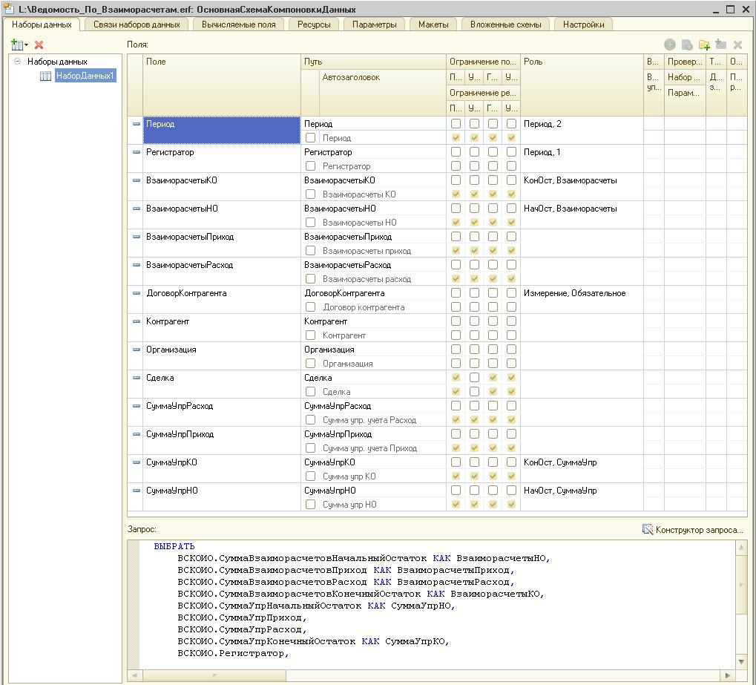Toggle autoheader checkbox for Сумма упр КО

311,476
